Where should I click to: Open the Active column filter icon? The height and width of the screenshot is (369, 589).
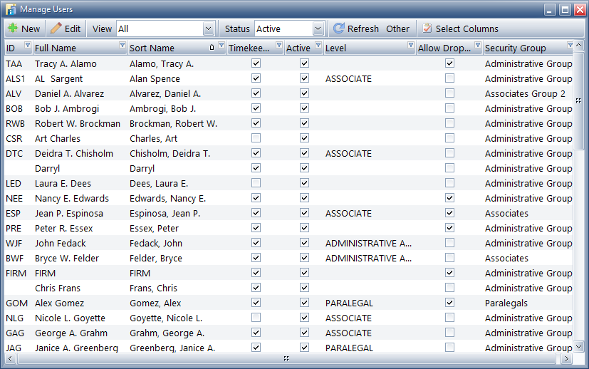318,45
